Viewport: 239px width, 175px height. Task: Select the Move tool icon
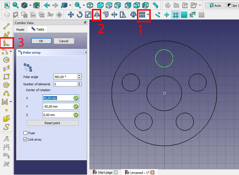[x=71, y=15]
